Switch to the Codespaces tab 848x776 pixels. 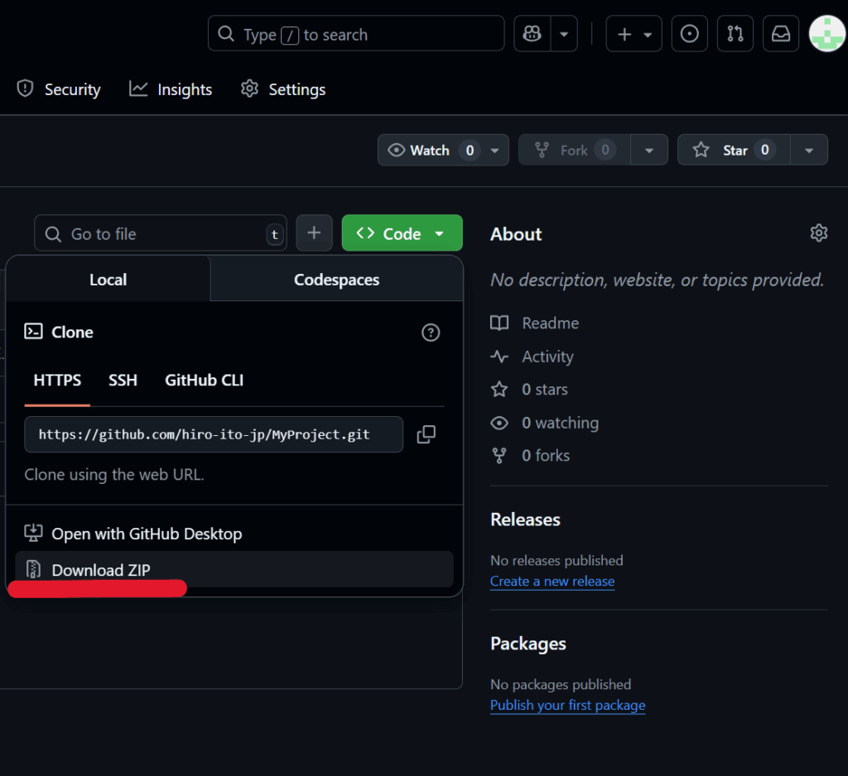[336, 280]
